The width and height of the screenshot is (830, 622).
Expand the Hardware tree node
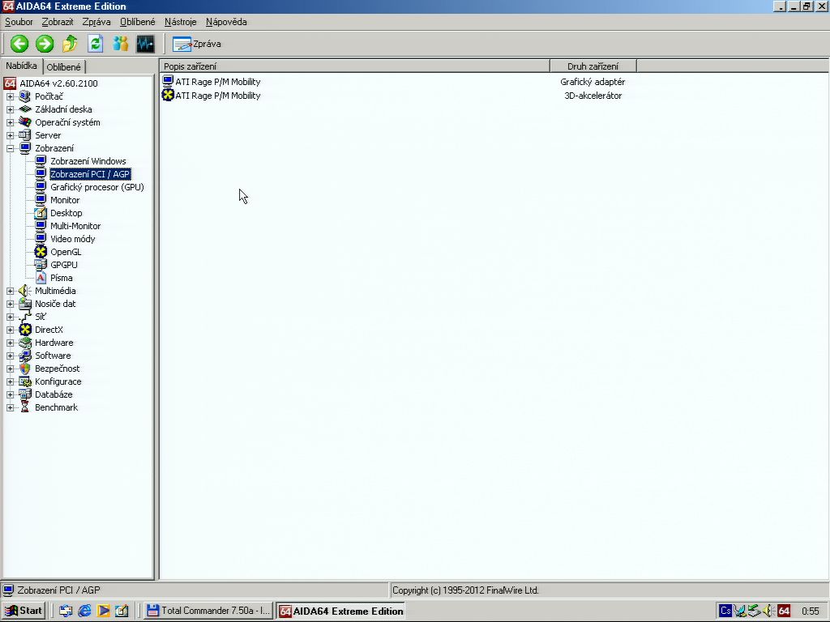tap(10, 343)
